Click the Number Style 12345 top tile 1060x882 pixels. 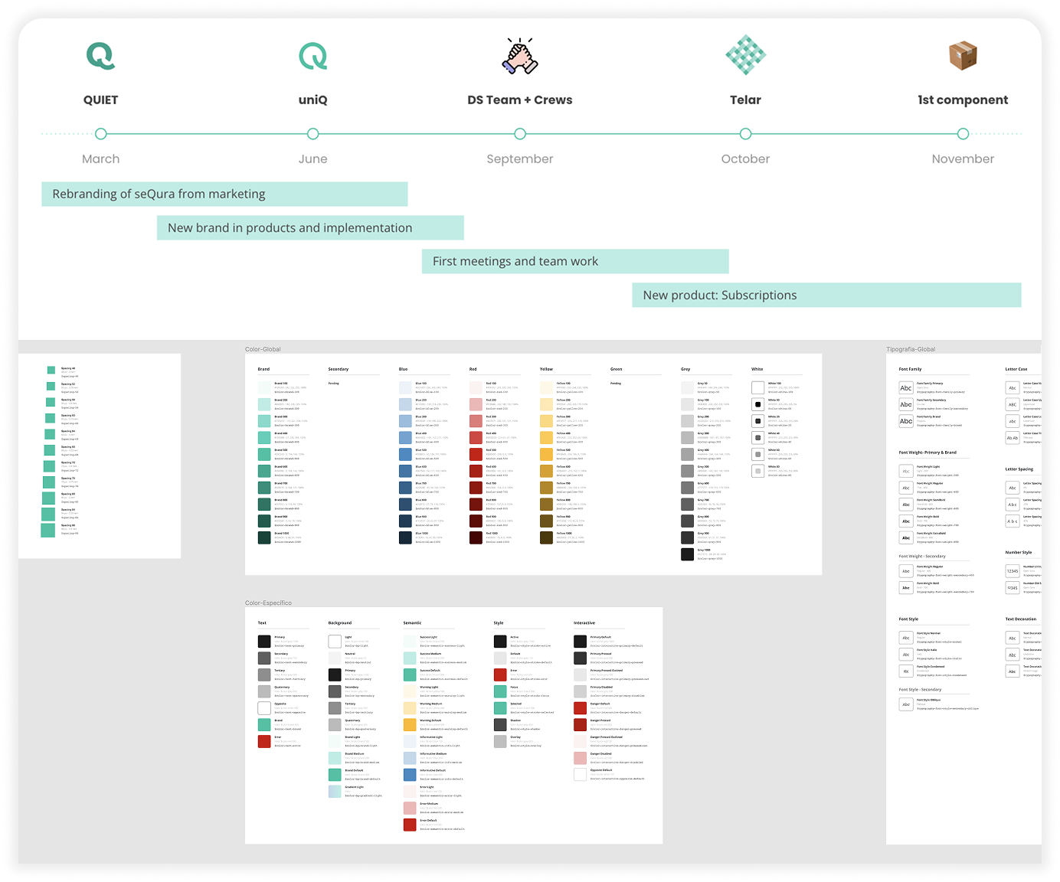click(1013, 571)
